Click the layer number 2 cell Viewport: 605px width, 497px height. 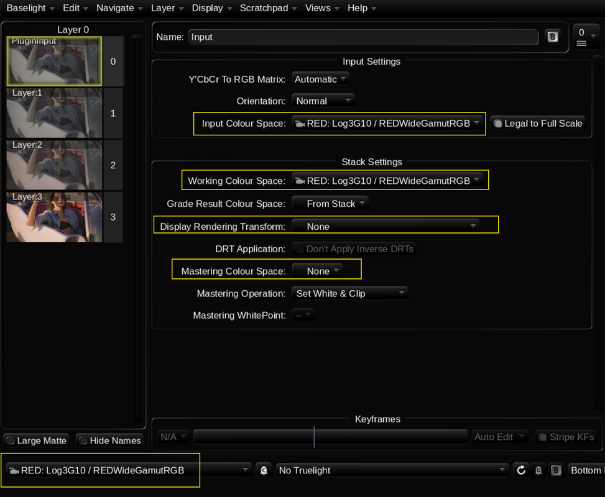(113, 165)
